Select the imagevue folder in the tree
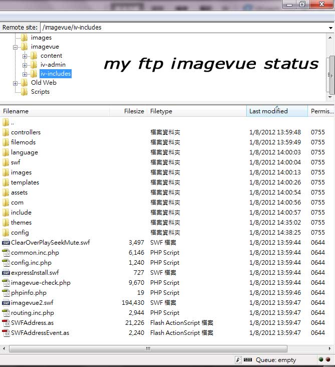This screenshot has width=335, height=367. [x=45, y=47]
